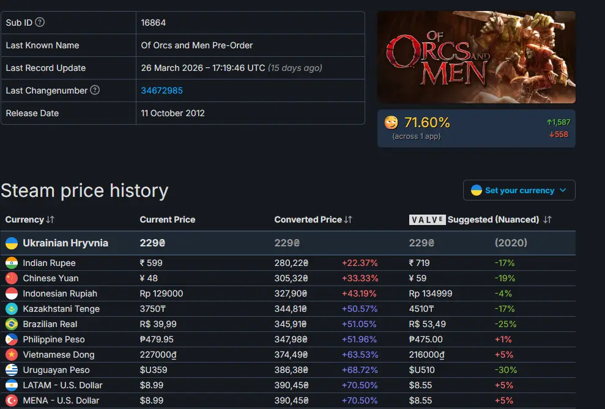Sort table by Currency column
Viewport: 605px width, 409px height.
pos(30,219)
